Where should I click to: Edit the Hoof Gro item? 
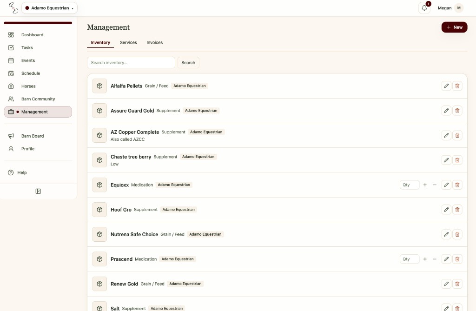pos(446,210)
